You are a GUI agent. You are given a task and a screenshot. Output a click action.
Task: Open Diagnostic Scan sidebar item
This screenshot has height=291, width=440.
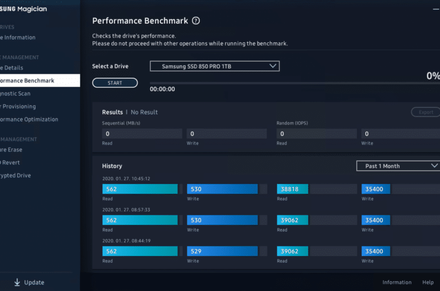point(15,94)
